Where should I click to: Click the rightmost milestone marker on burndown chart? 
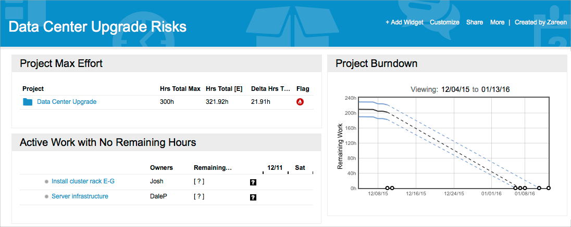549,188
